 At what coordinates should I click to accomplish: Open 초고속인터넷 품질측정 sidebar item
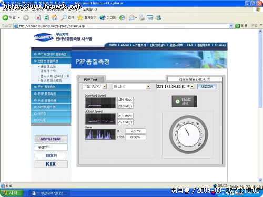coord(51,54)
